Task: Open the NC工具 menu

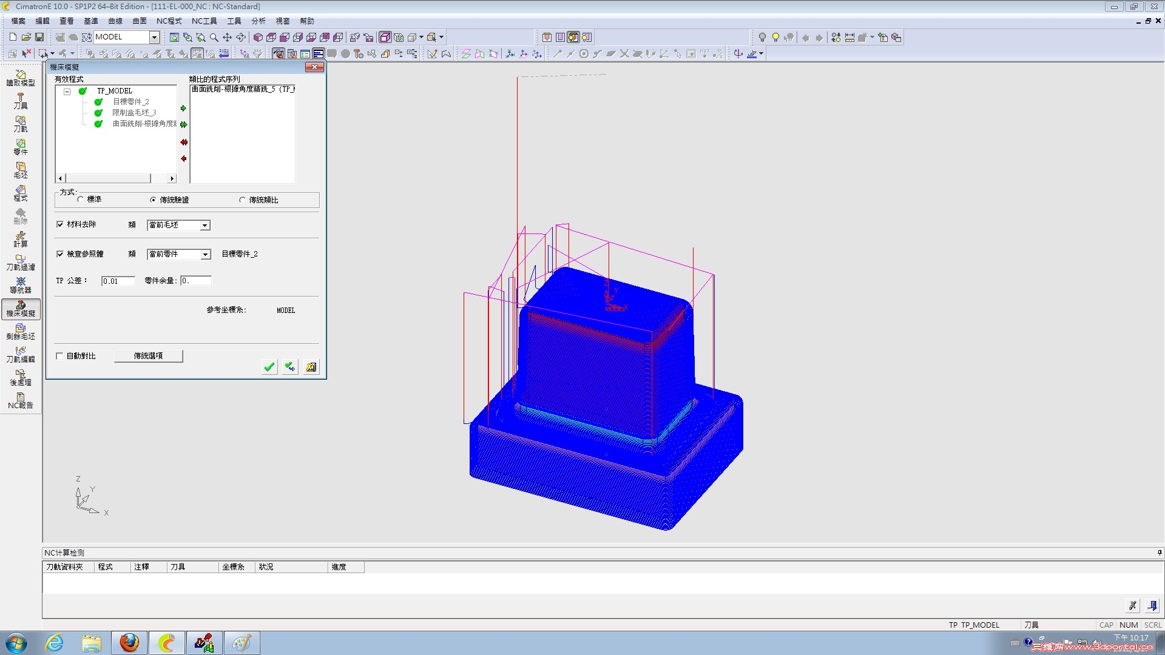Action: (204, 21)
